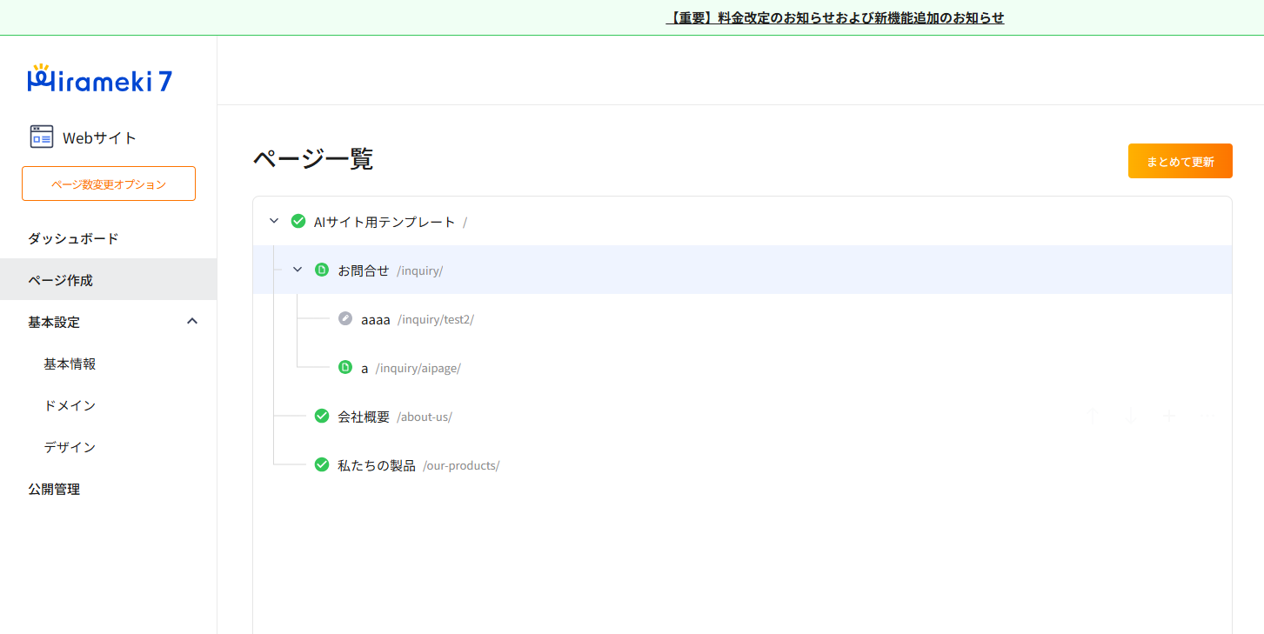Open ダッシュボード in the sidebar
1264x634 pixels.
click(73, 238)
